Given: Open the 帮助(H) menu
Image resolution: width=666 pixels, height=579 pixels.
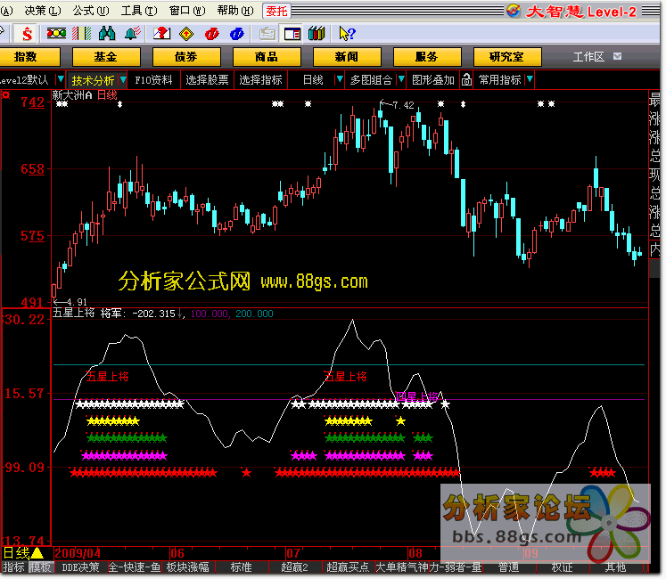Looking at the screenshot, I should (234, 10).
